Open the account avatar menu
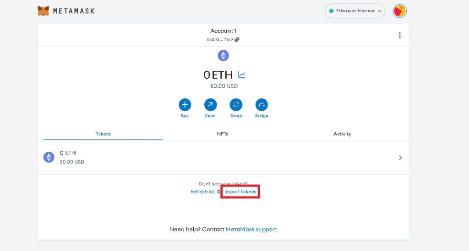Screen dimensions: 469x251 399,11
